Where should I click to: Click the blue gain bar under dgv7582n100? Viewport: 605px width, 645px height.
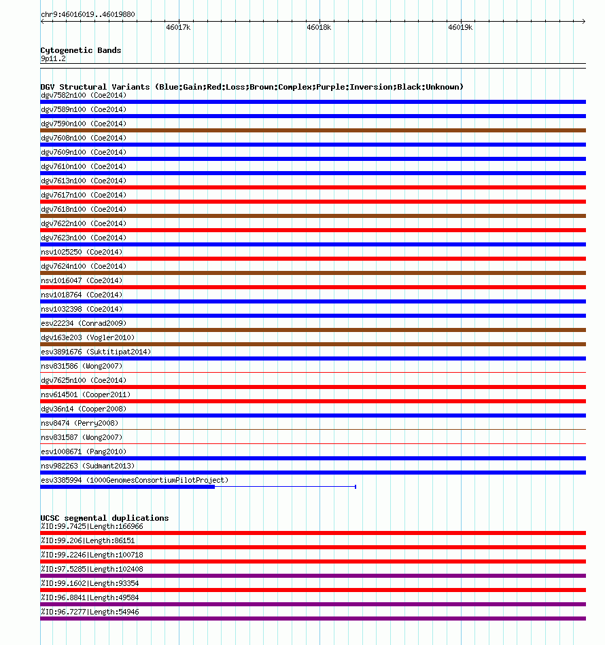pos(313,102)
